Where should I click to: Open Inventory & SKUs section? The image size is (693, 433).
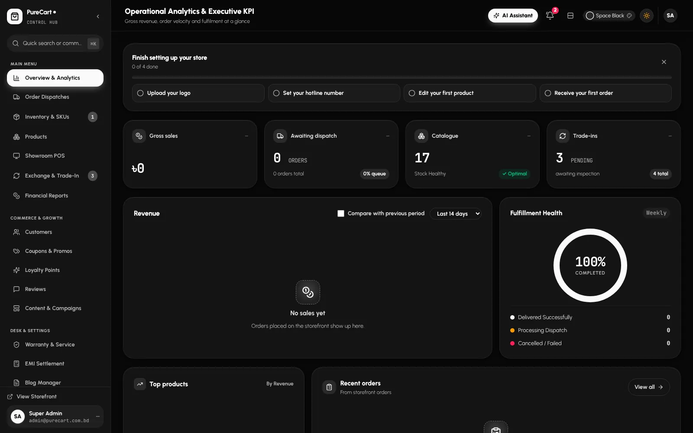55,117
